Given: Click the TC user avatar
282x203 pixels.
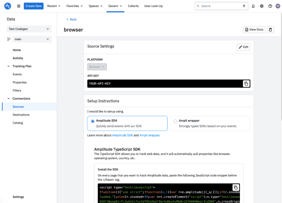Looking at the screenshot, I should (x=278, y=6).
